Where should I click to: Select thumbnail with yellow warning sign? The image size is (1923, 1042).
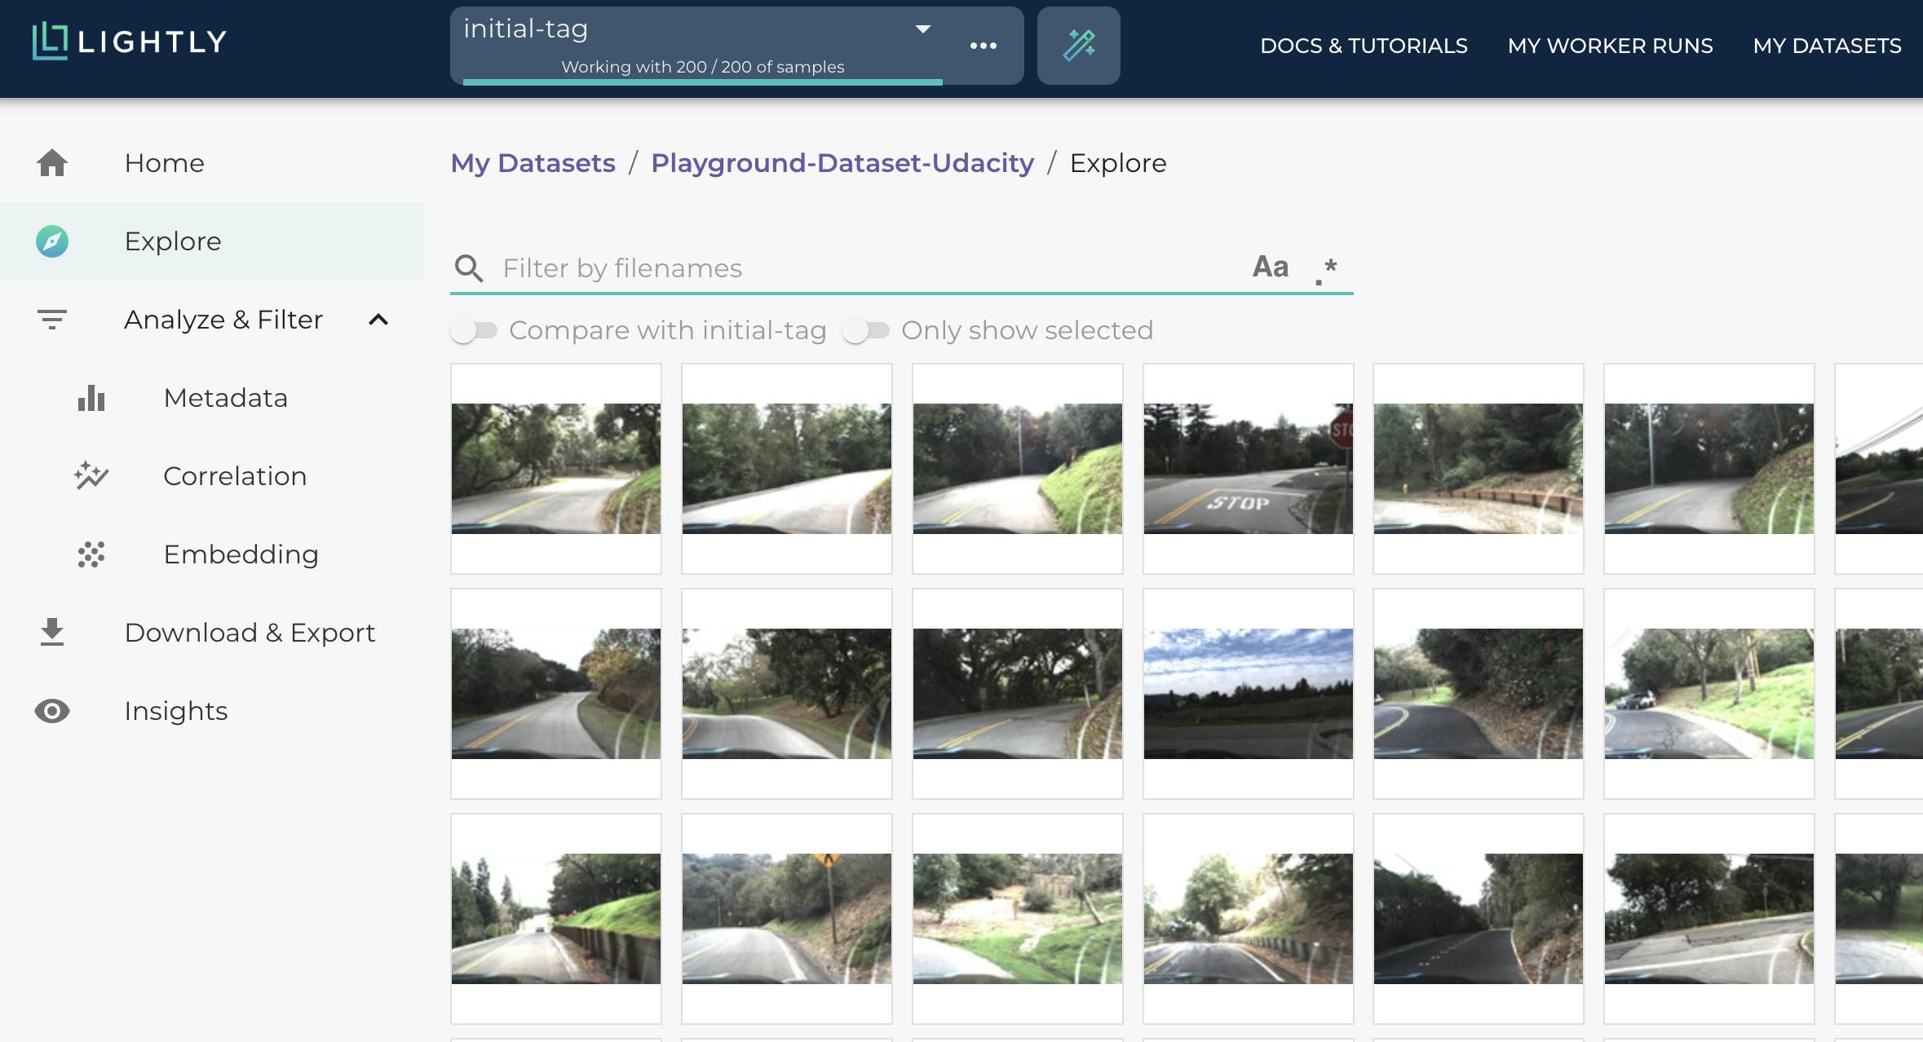tap(787, 919)
